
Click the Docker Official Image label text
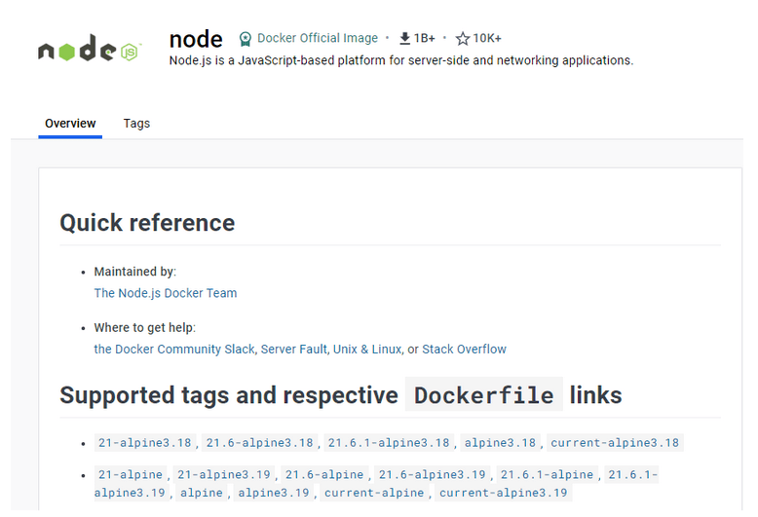(x=318, y=38)
